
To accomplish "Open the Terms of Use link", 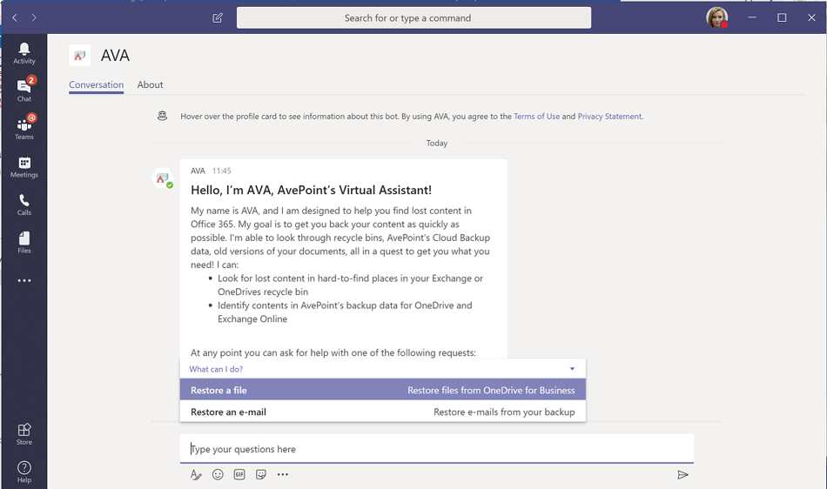I will coord(536,117).
